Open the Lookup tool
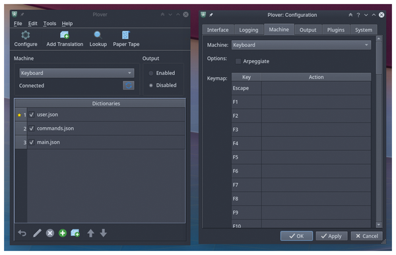The height and width of the screenshot is (255, 396). pyautogui.click(x=98, y=39)
